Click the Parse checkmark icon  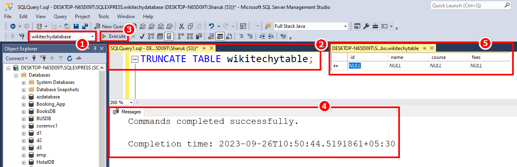click(x=142, y=36)
